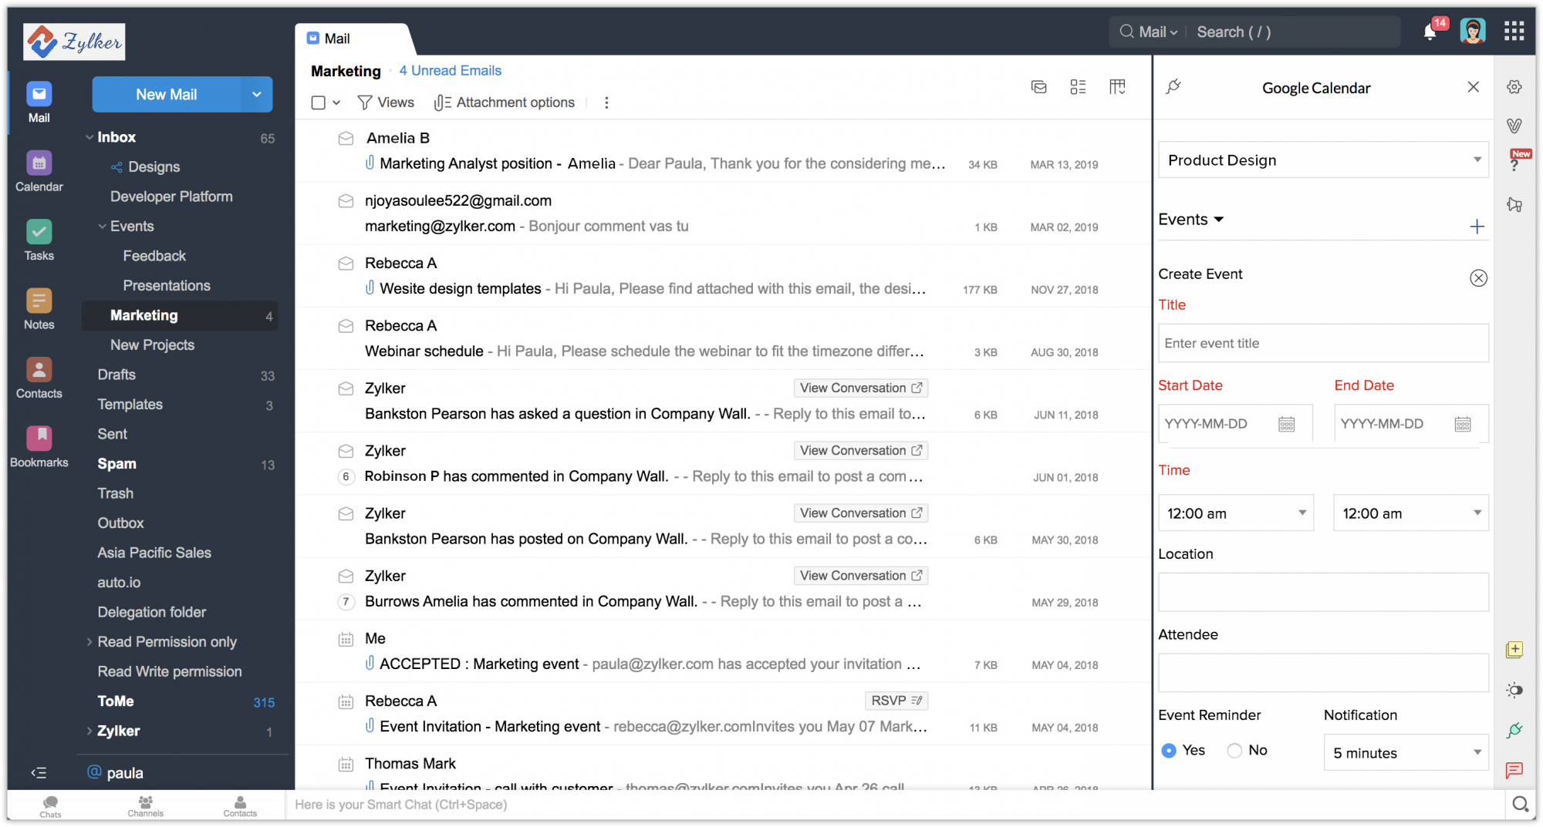Switch to the Channels tab
Screen dimensions: 1543x827
[145, 805]
